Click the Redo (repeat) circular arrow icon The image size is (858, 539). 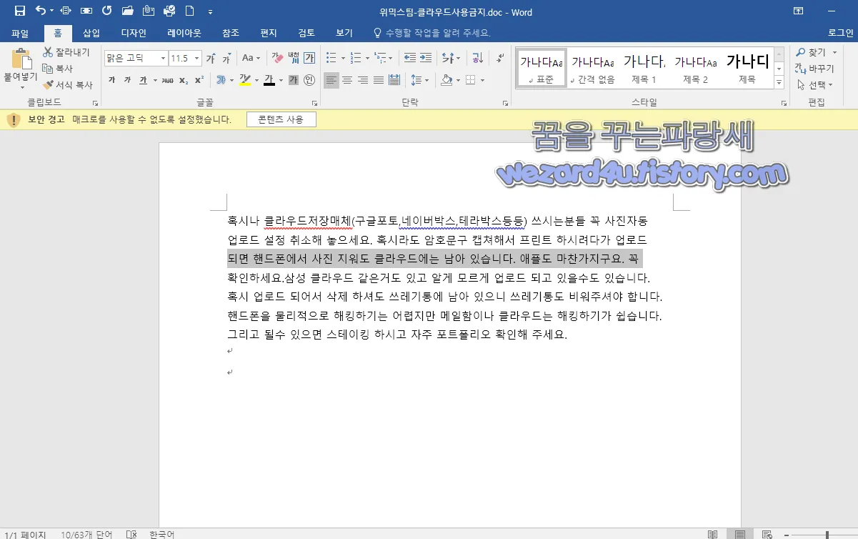click(107, 11)
